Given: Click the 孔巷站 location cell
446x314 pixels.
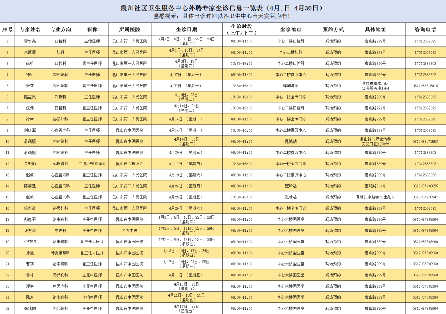Looking at the screenshot, I should point(291,197).
